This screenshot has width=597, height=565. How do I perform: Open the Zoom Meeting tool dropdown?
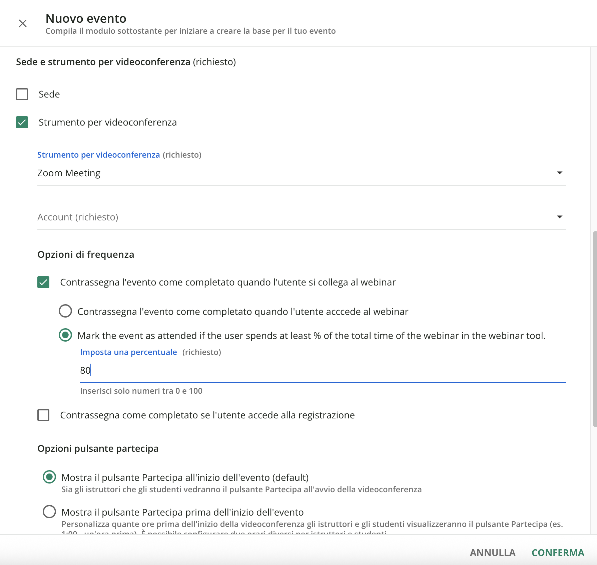(302, 173)
